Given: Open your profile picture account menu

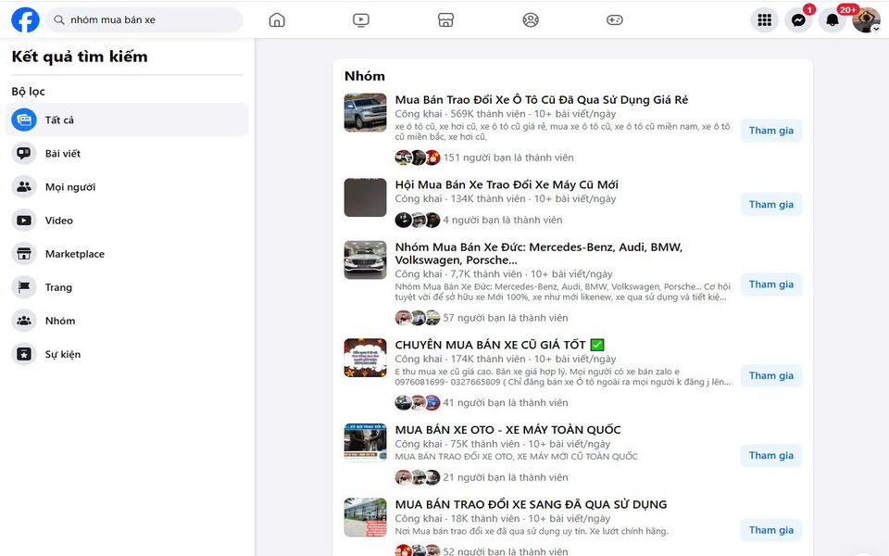Looking at the screenshot, I should click(866, 19).
